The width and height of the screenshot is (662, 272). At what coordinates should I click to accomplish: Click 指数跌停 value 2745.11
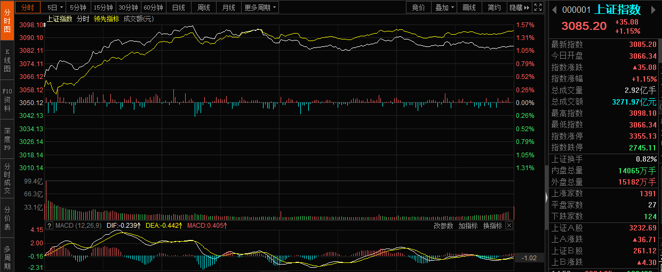643,148
